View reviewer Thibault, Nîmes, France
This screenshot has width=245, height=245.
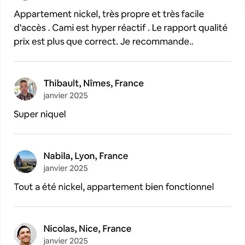pyautogui.click(x=94, y=83)
